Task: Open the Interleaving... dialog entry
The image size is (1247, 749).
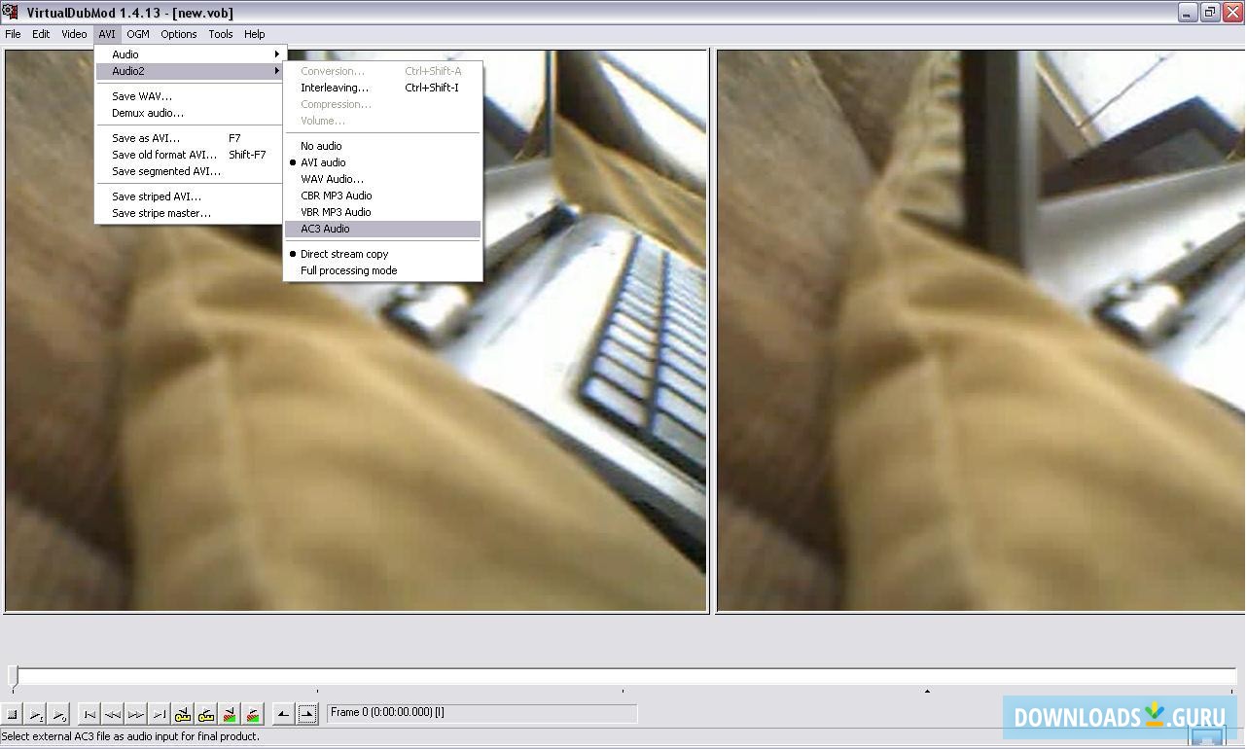Action: 383,88
